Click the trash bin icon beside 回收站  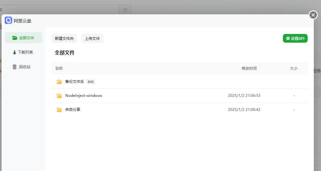point(15,67)
